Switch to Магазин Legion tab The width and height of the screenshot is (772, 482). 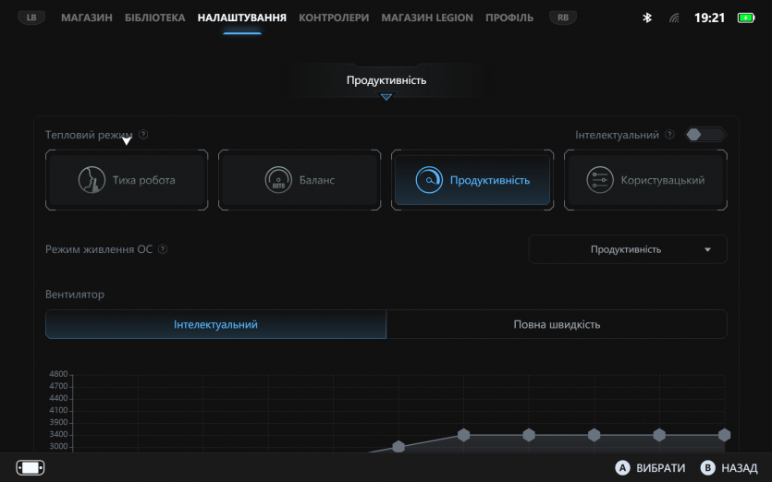click(x=427, y=18)
